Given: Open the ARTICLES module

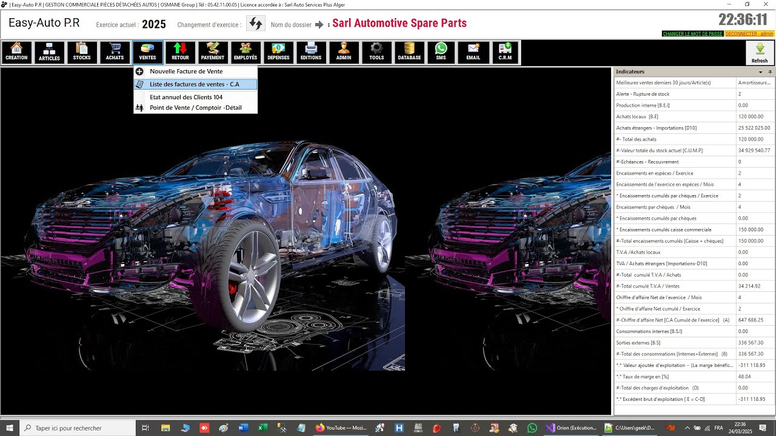Looking at the screenshot, I should [49, 53].
